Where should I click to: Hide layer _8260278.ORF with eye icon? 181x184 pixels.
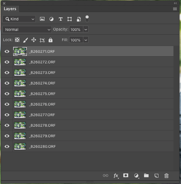tap(7, 125)
